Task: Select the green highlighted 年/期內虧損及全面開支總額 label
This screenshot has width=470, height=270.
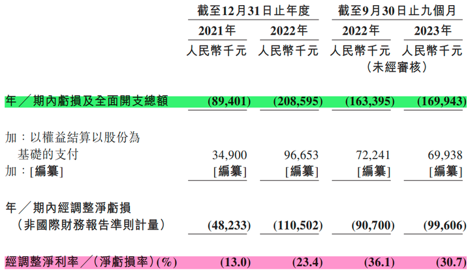Action: click(x=87, y=101)
